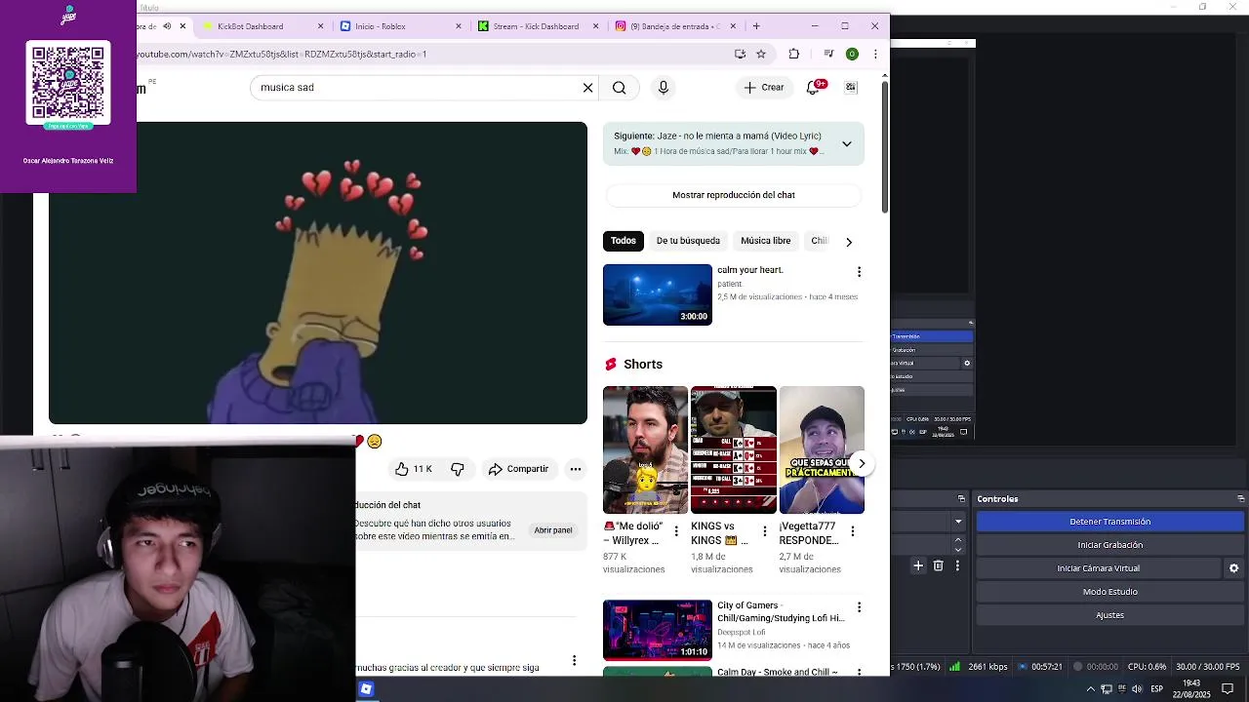Click the YouTube search magnifier button
Image resolution: width=1249 pixels, height=702 pixels.
point(619,88)
